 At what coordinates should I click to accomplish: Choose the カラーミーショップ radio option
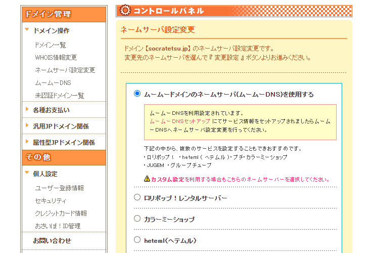[x=137, y=219]
